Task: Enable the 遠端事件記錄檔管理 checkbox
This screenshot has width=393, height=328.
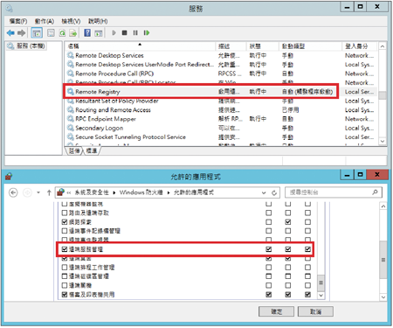Action: pos(65,231)
